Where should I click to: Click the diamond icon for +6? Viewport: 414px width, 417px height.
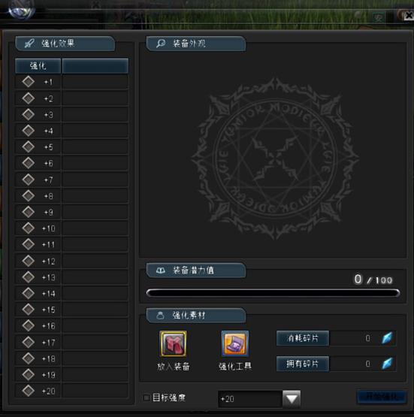(x=29, y=163)
